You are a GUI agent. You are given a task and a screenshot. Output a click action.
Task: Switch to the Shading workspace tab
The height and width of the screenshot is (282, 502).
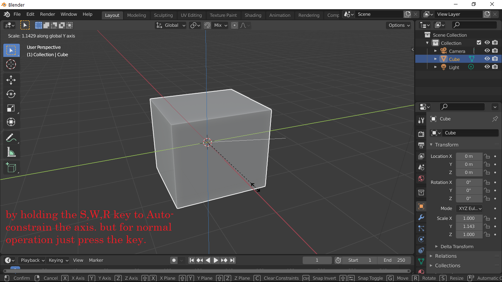[253, 15]
